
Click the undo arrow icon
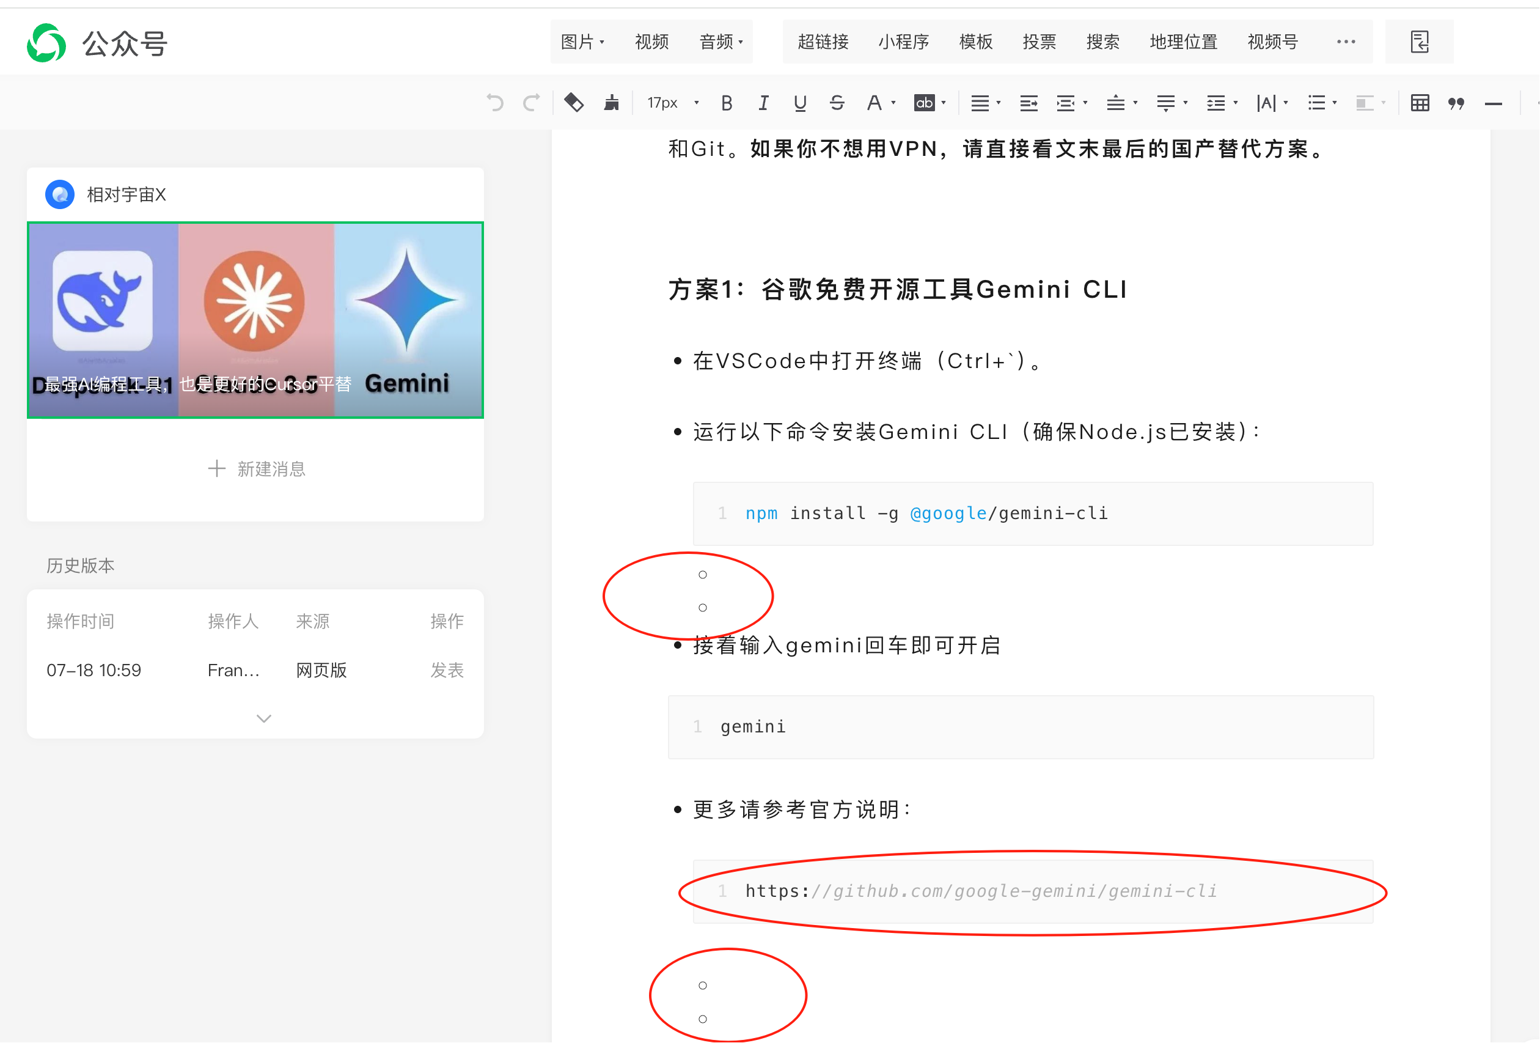[494, 103]
